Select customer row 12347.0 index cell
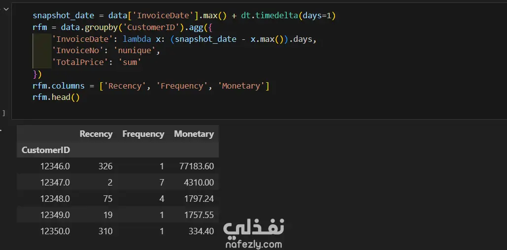 pos(55,183)
